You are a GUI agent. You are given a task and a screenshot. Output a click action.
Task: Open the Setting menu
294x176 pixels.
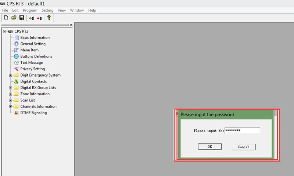[47, 10]
